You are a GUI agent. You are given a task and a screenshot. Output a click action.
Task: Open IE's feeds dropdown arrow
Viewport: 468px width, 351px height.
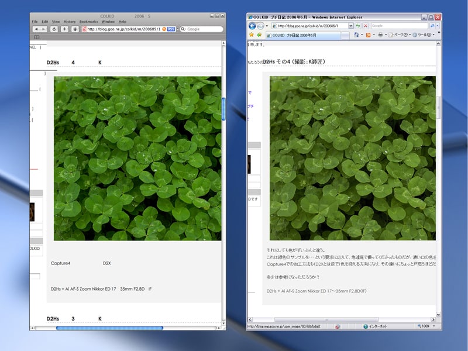(x=374, y=35)
